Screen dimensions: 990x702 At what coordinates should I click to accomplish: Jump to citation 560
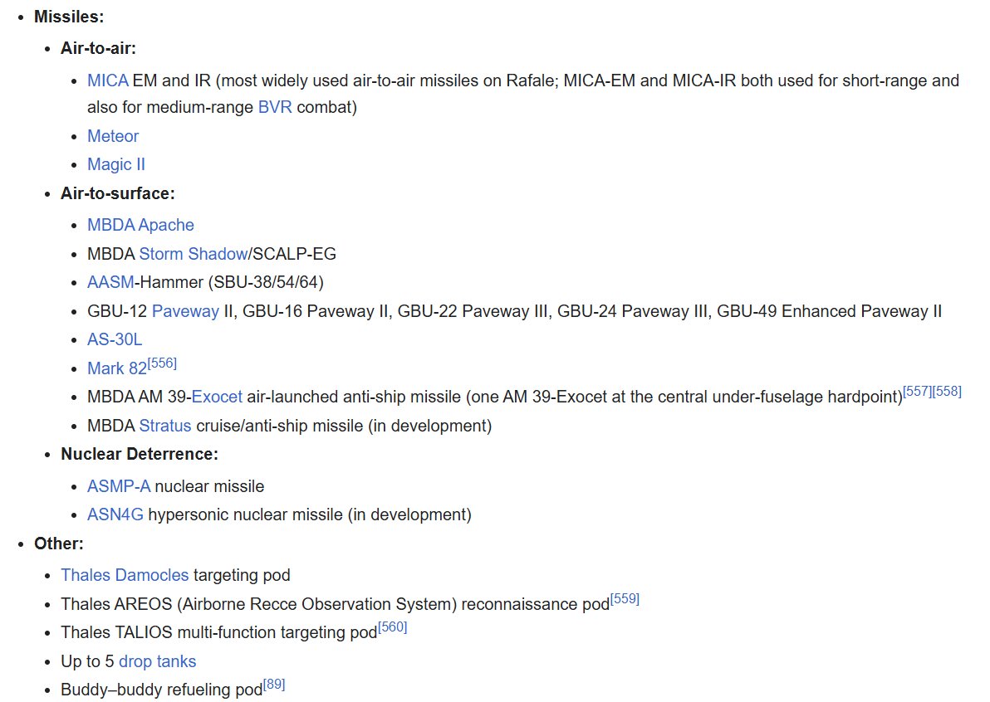point(393,627)
